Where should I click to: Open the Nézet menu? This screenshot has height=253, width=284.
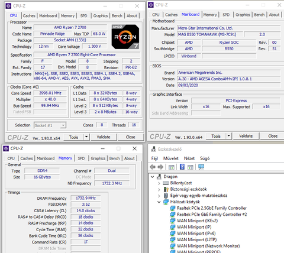pyautogui.click(x=189, y=158)
